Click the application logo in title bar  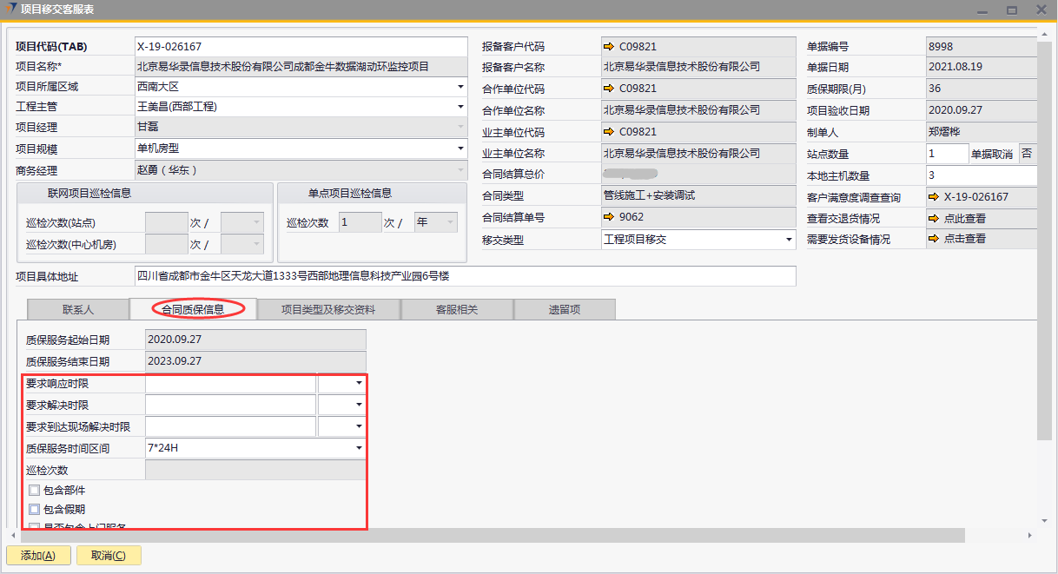click(10, 9)
